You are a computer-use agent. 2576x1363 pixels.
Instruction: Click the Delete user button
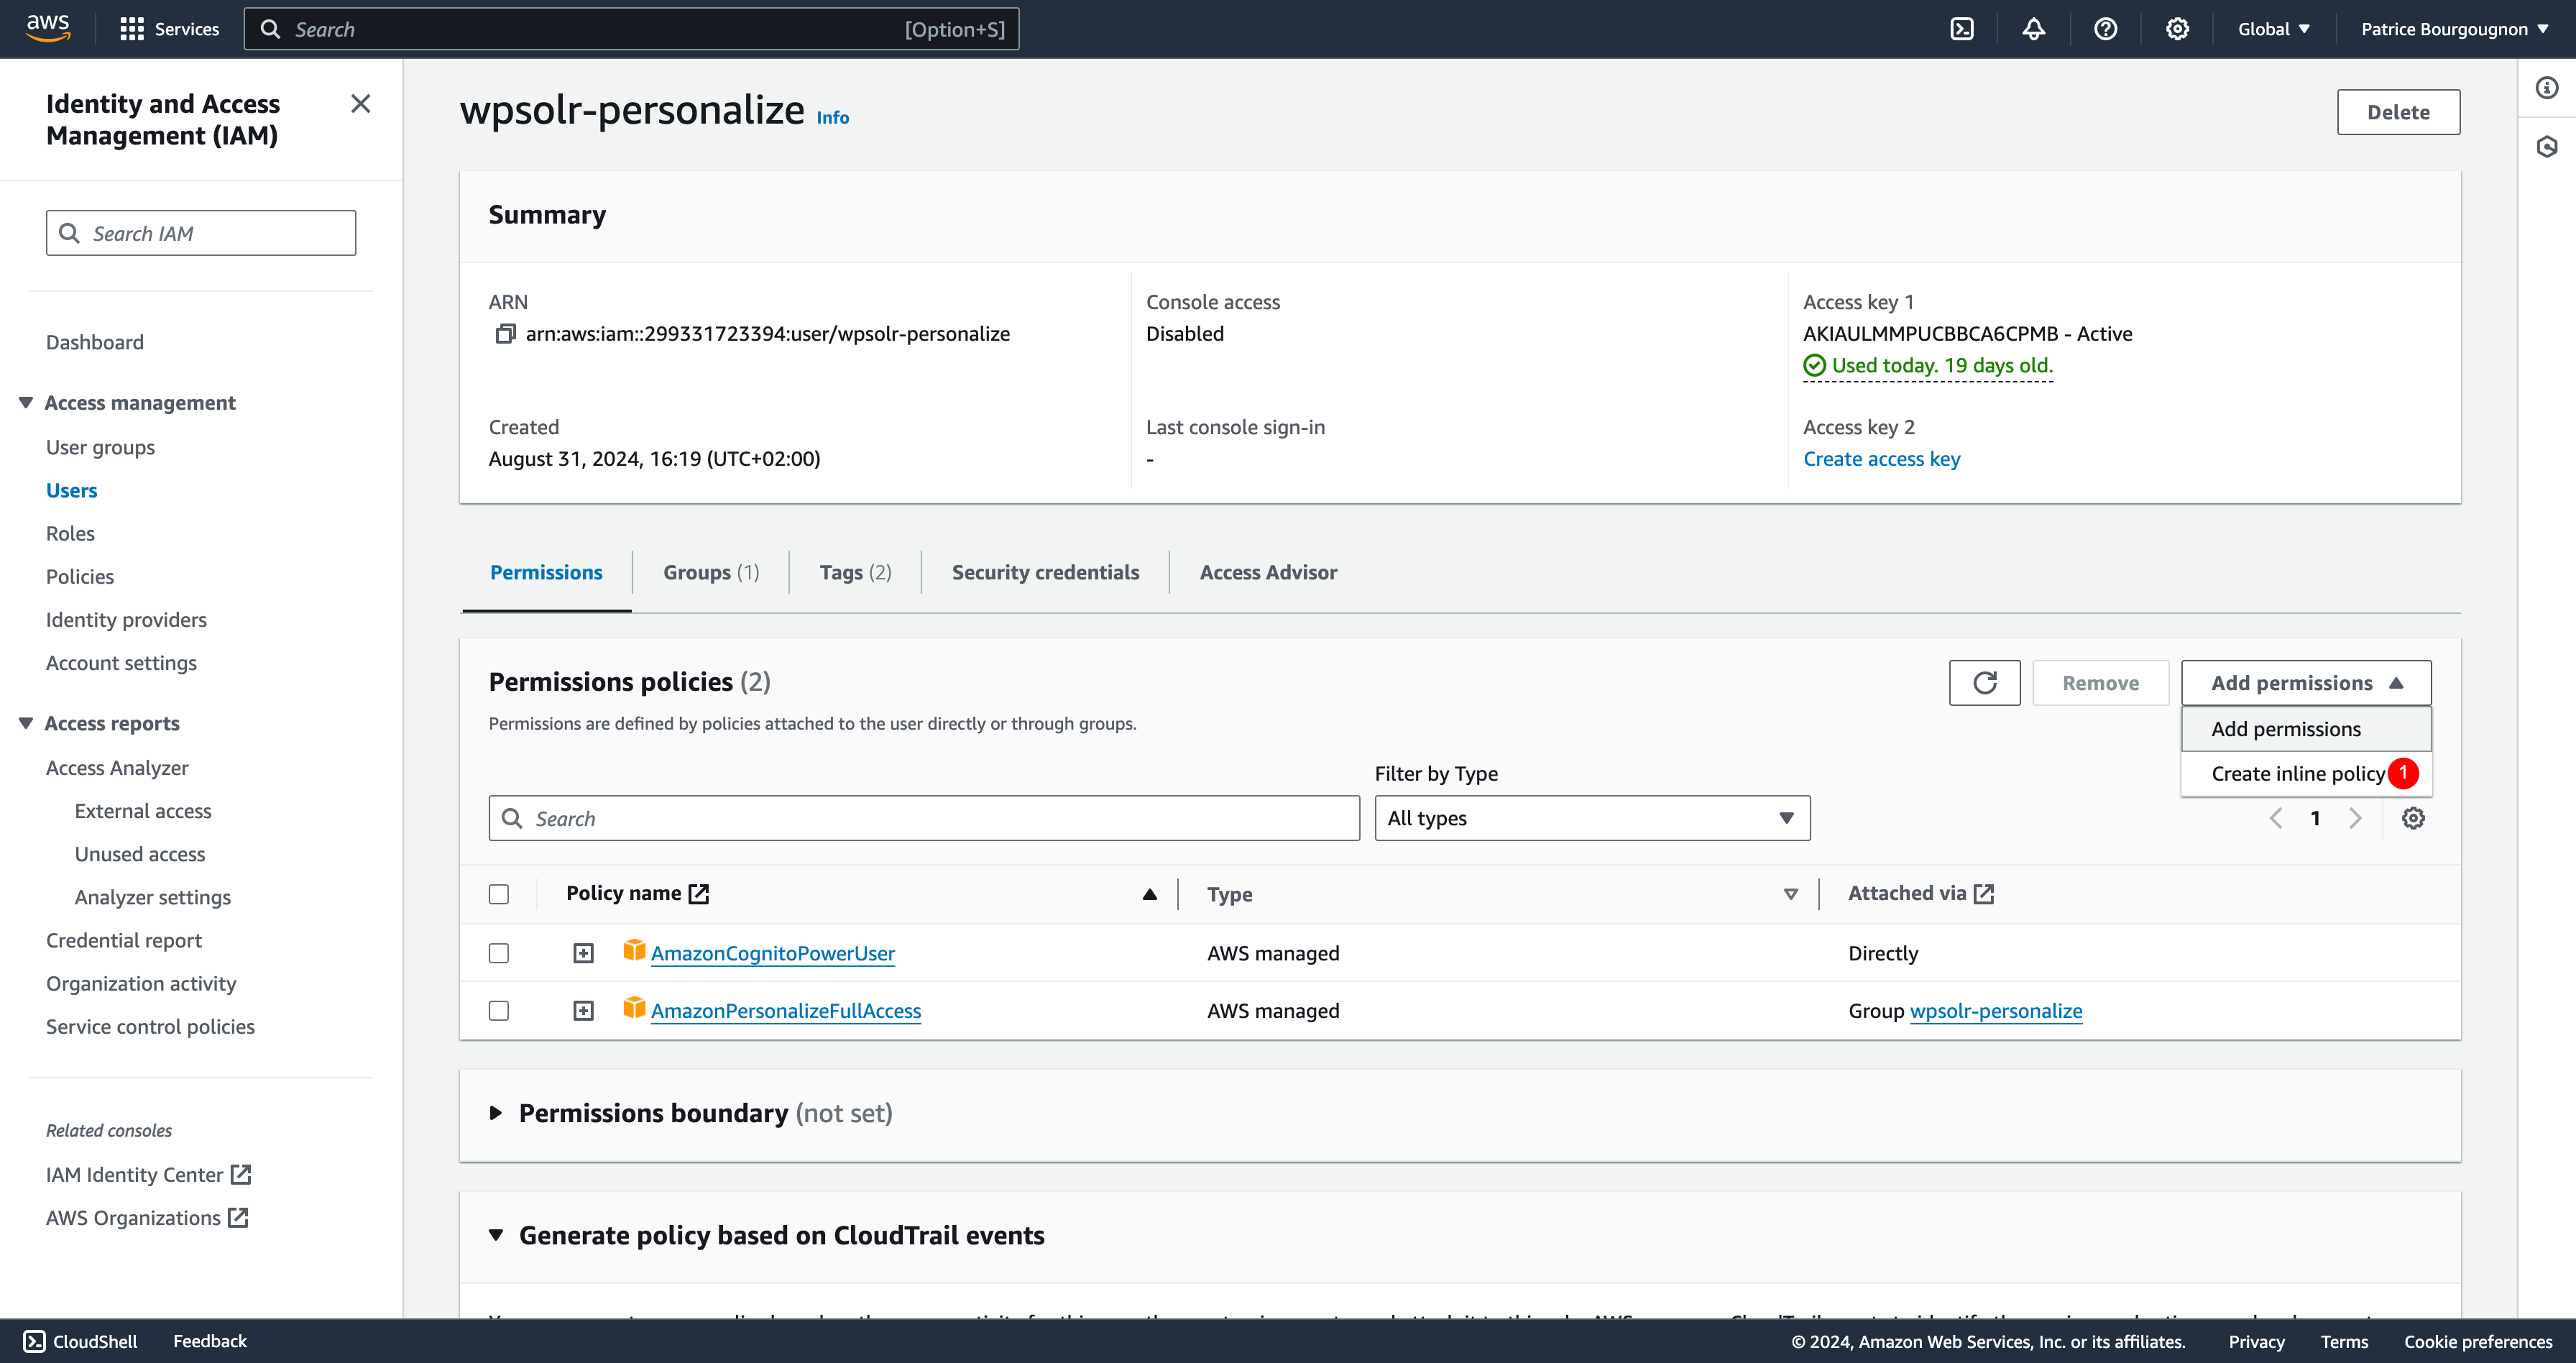pos(2398,112)
